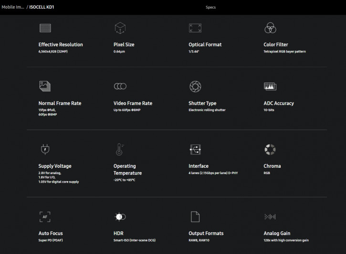Click RAW8, RAW10 text

199,240
